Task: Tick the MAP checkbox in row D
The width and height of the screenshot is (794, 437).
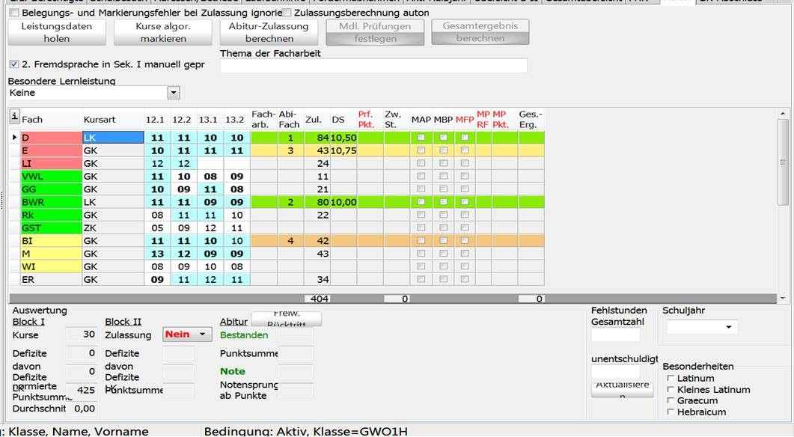Action: (421, 138)
